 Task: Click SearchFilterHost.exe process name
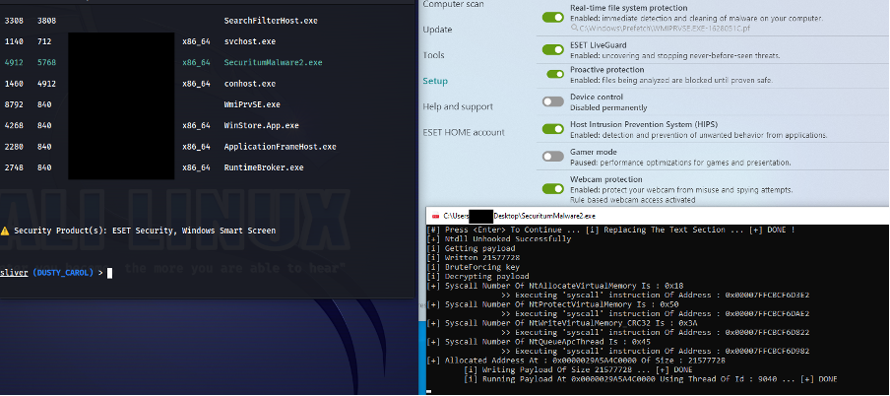271,21
